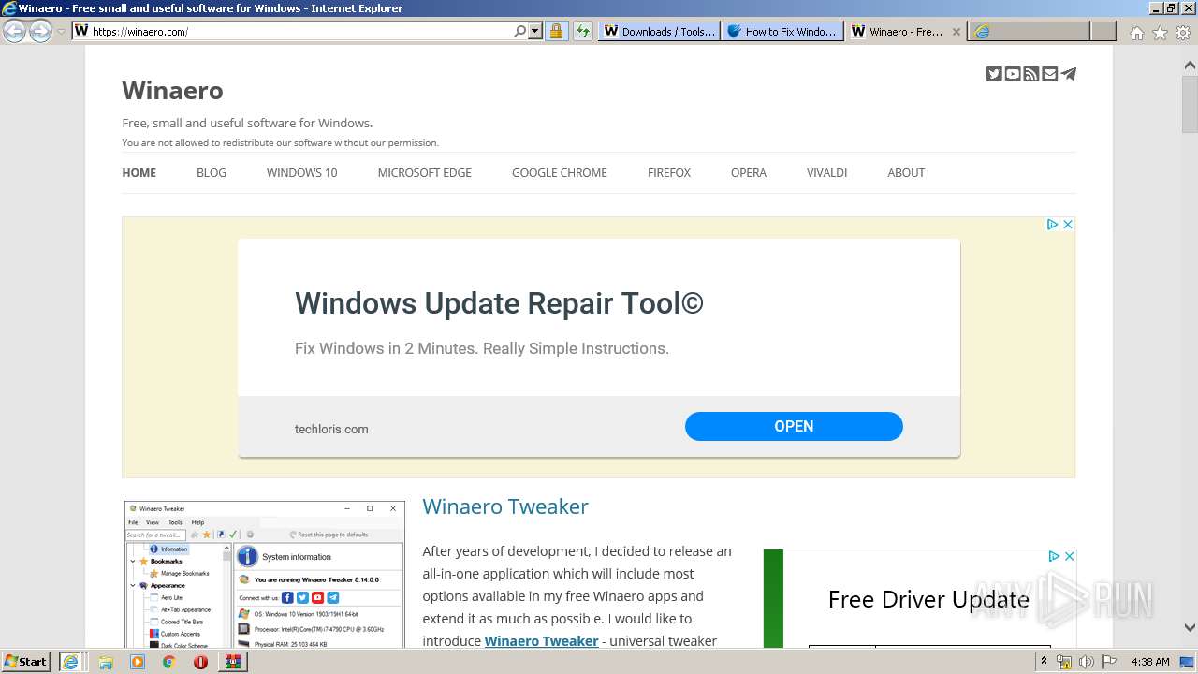Image resolution: width=1198 pixels, height=674 pixels.
Task: Switch to the Downloads / Tools tab
Action: pos(659,31)
